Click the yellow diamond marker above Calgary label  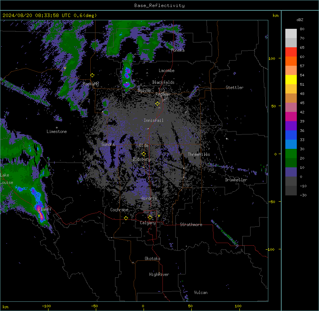point(150,218)
